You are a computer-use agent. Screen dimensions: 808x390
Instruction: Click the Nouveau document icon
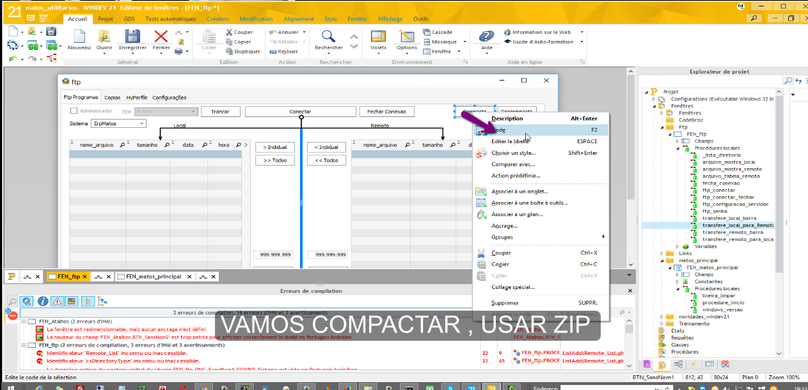79,36
